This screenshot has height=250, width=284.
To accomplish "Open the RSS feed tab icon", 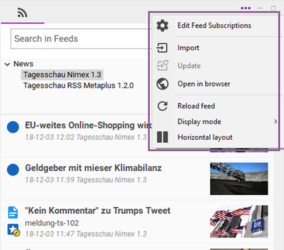I will (22, 12).
